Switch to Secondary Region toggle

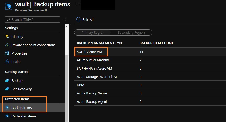tap(131, 32)
